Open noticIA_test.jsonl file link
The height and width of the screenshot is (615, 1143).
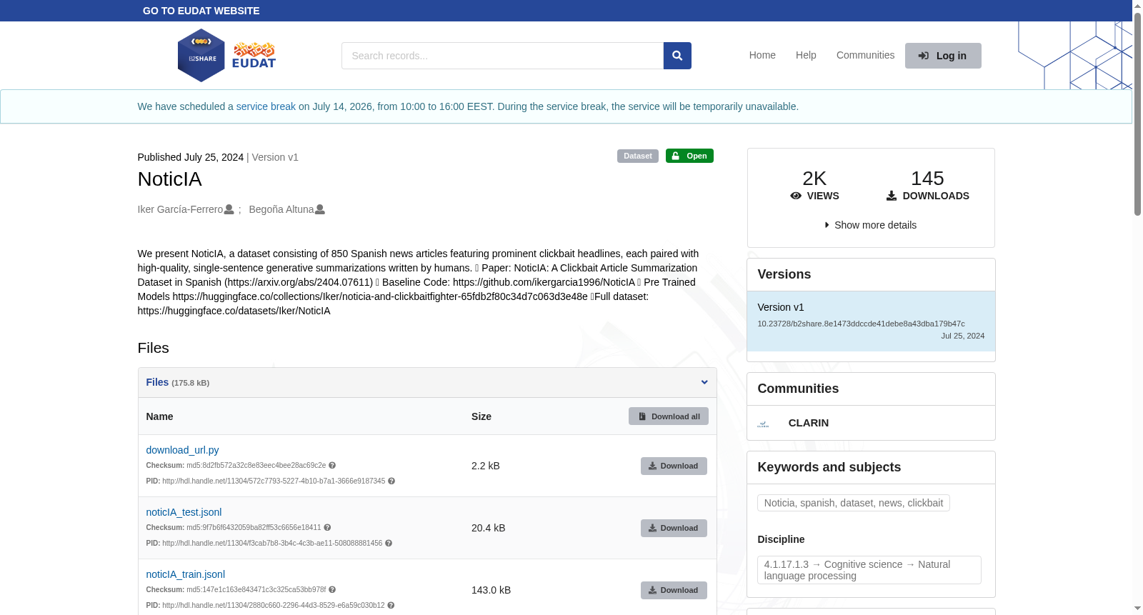[x=184, y=512]
